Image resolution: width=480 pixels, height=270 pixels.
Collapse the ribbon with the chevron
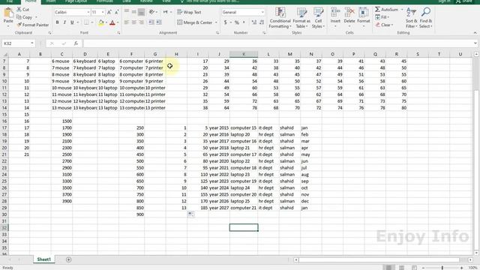(475, 33)
